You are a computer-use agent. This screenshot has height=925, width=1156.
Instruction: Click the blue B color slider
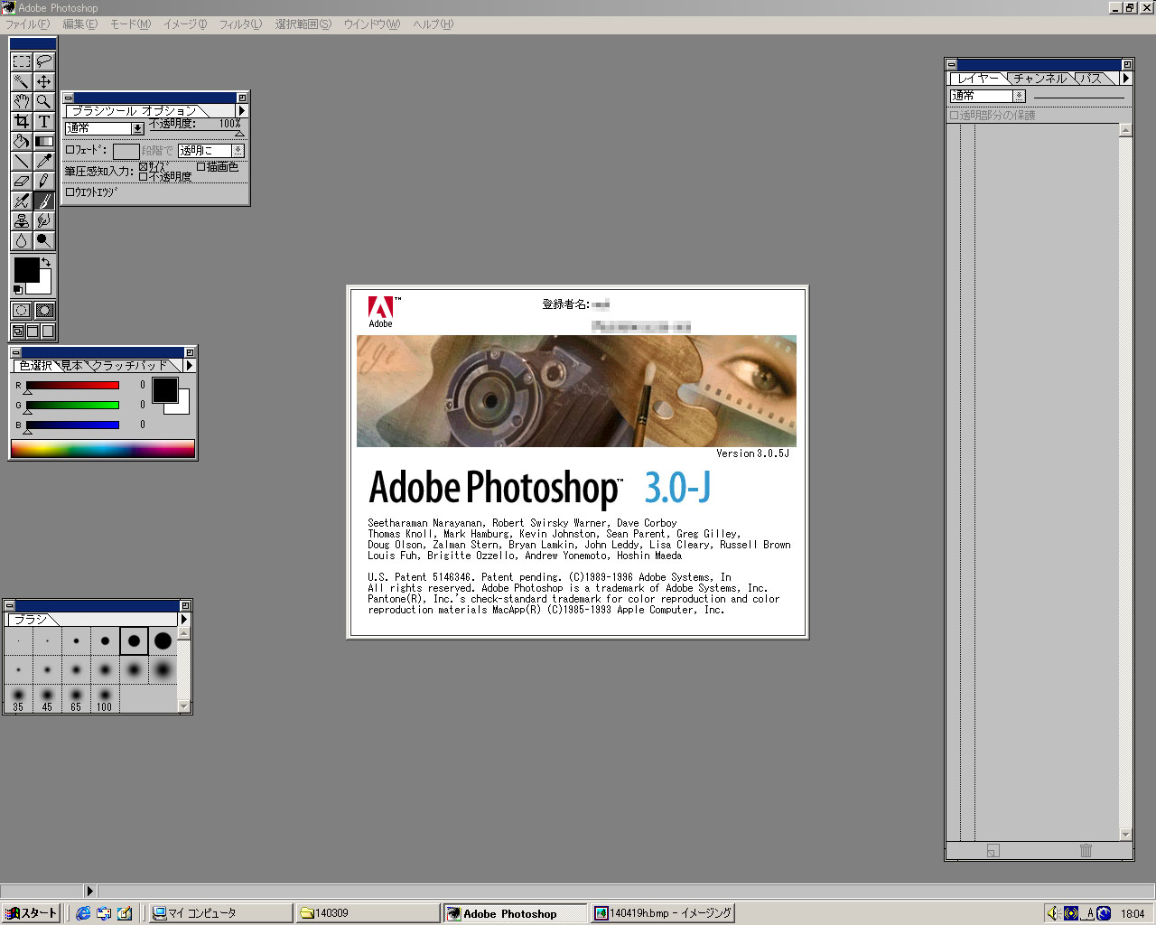(72, 425)
